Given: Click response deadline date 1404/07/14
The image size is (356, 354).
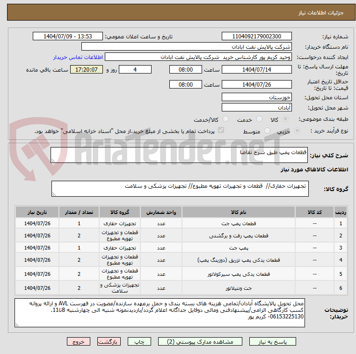Looking at the screenshot, I should 256,69.
